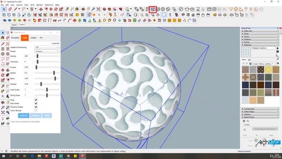Image resolution: width=282 pixels, height=159 pixels.
Task: Click the Tape Measure tool in top toolbar
Action: pyautogui.click(x=67, y=9)
